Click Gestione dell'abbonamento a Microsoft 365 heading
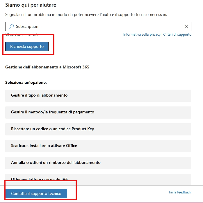Image resolution: width=203 pixels, height=203 pixels. 47,67
